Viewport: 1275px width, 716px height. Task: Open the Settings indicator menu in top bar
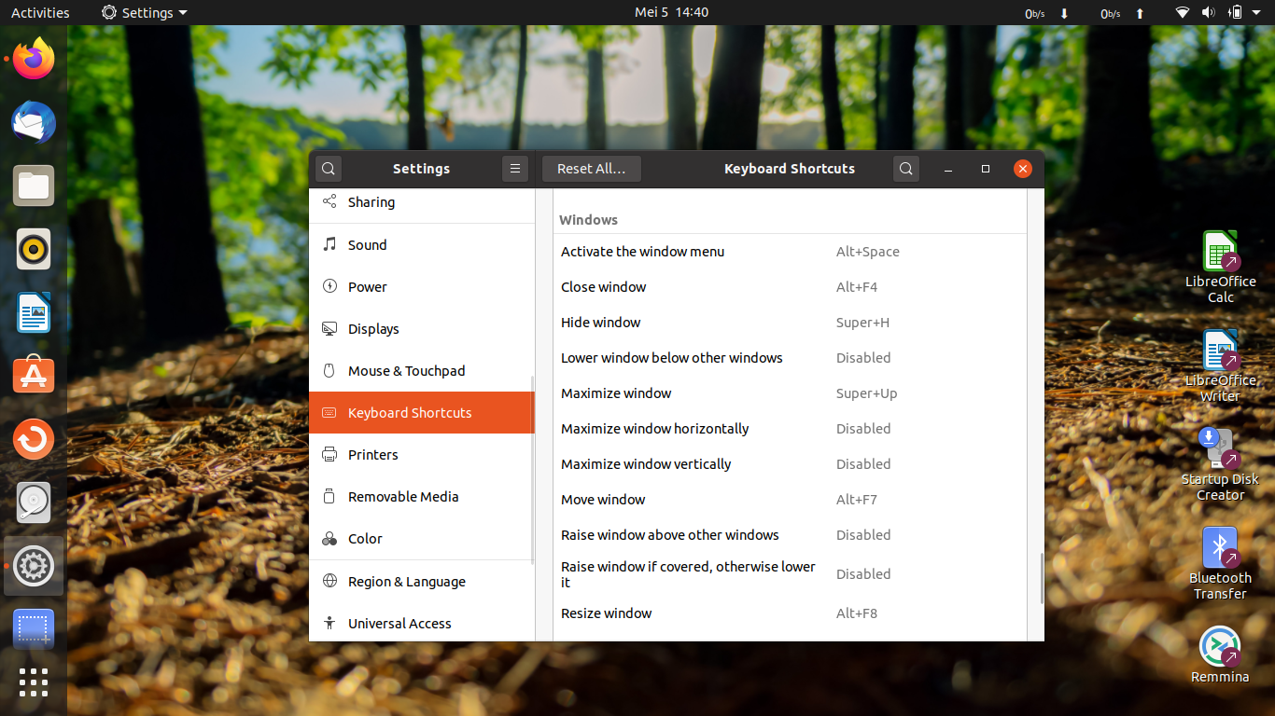pos(144,12)
